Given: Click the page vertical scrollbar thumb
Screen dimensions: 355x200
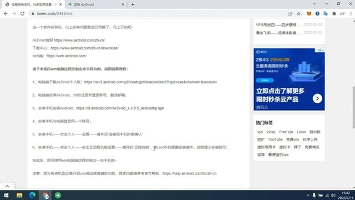Looking at the screenshot, I should pos(354,107).
